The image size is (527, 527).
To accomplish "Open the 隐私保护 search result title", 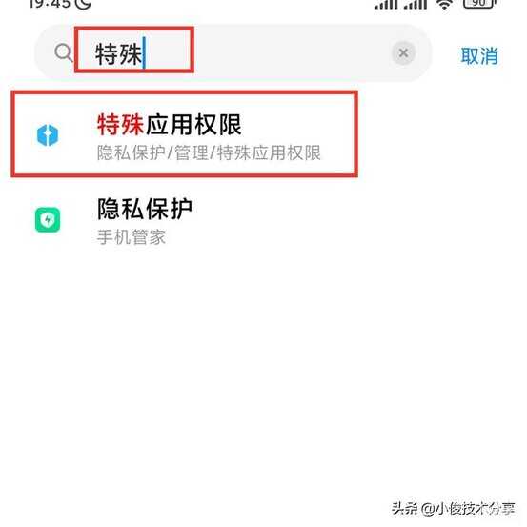I will coord(145,209).
